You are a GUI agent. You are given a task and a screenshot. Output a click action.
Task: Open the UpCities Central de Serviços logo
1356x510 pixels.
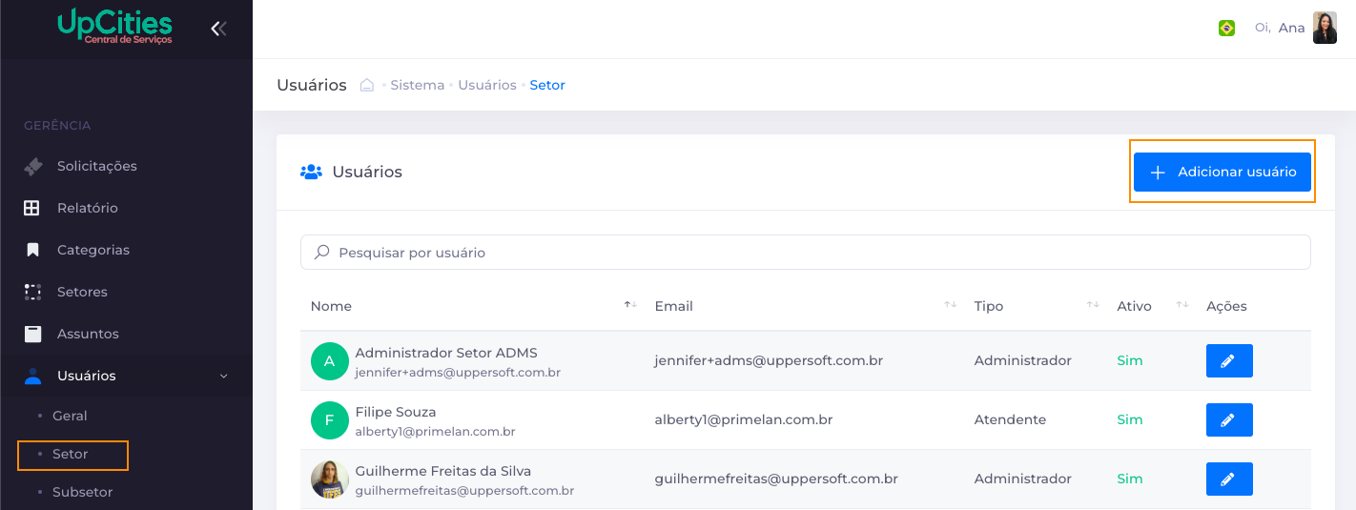(114, 27)
